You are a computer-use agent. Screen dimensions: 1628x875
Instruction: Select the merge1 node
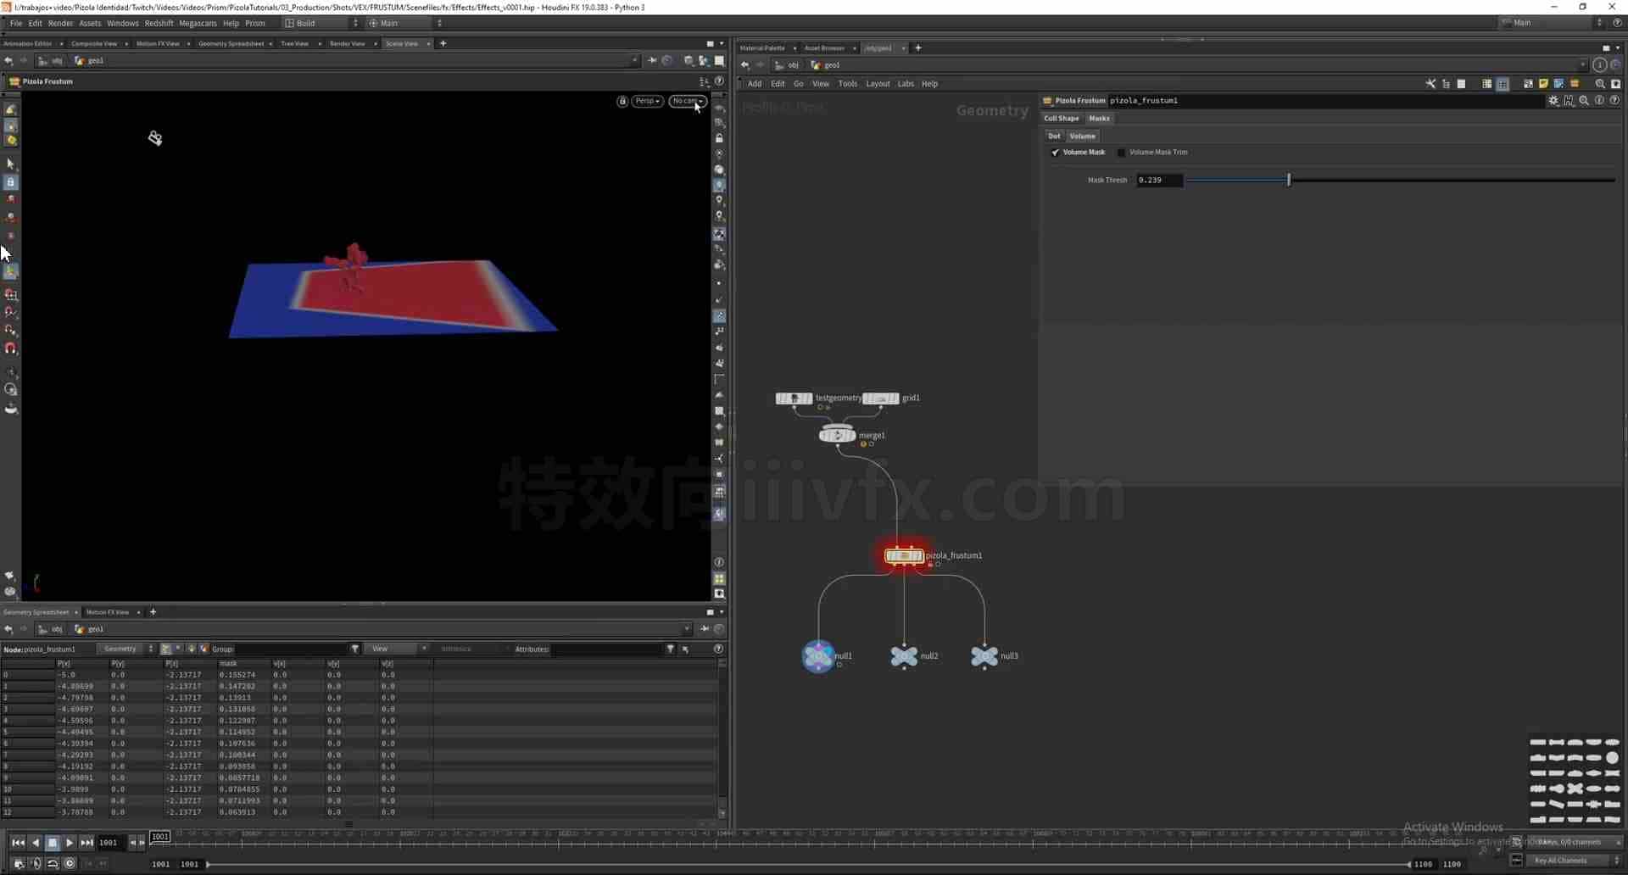(837, 435)
